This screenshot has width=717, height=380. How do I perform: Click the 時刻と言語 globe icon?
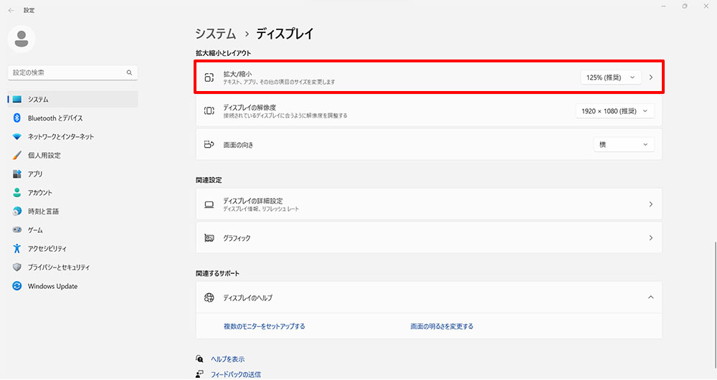[x=17, y=212]
